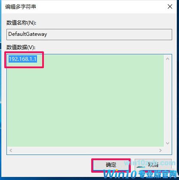Viewport: 179px width, 180px height.
Task: Click the vertical scrollbar track of data box
Action: [x=167, y=101]
